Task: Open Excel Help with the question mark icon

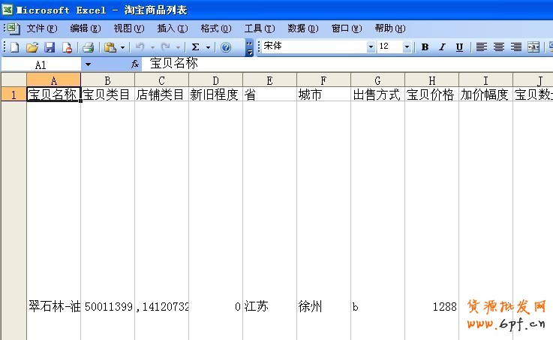Action: [226, 47]
